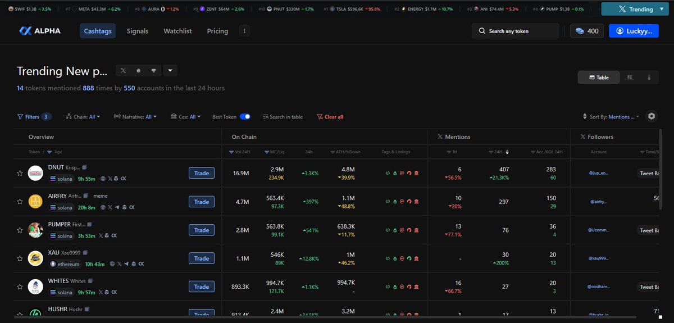This screenshot has width=674, height=323.
Task: Click the bank listing tag in DNUT row
Action: click(x=416, y=173)
